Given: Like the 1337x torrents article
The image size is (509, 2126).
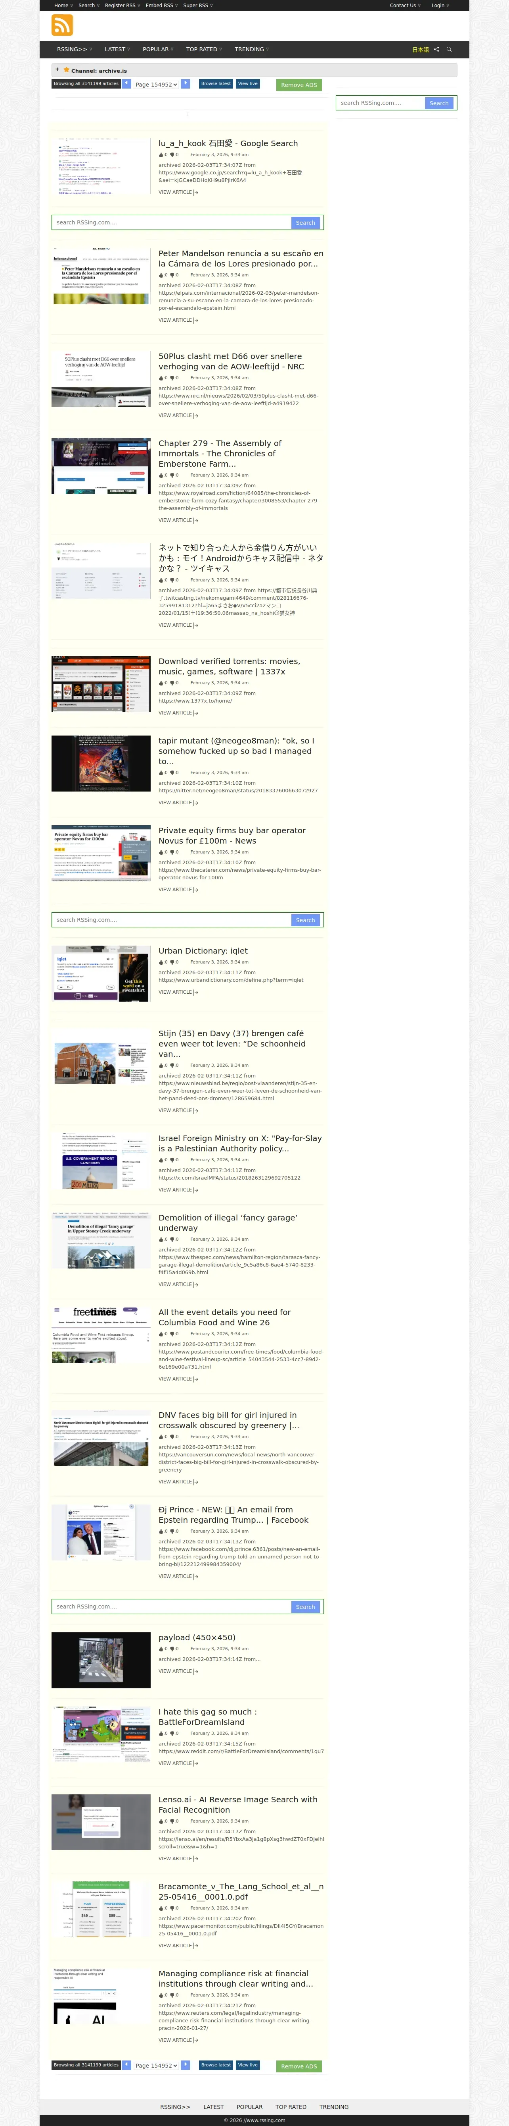Looking at the screenshot, I should click(x=161, y=683).
